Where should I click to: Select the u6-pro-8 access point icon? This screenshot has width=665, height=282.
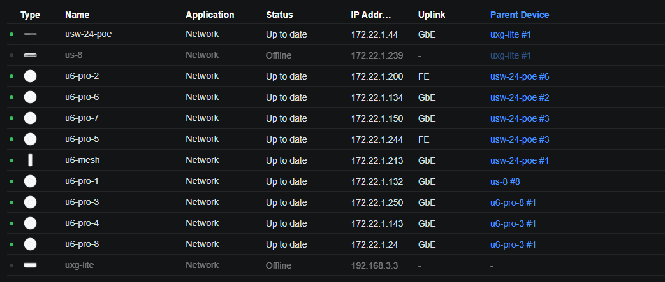[30, 244]
